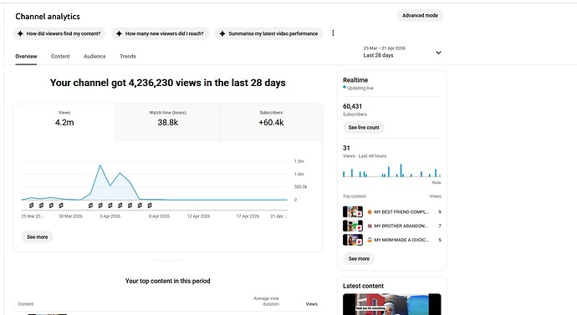Click the Shorts badge on the MY BROTHER ABANDON thumbnail

359,228
